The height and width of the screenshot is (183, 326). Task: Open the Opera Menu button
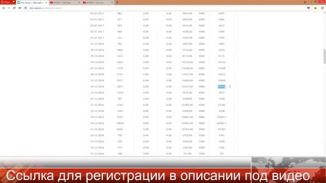8,2
